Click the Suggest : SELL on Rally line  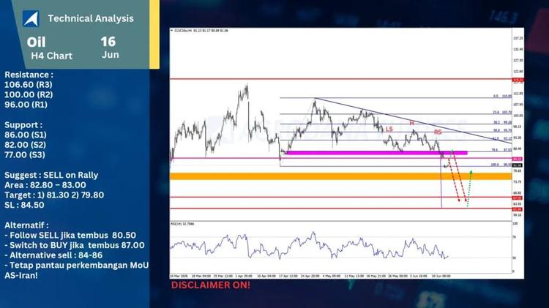(x=51, y=175)
